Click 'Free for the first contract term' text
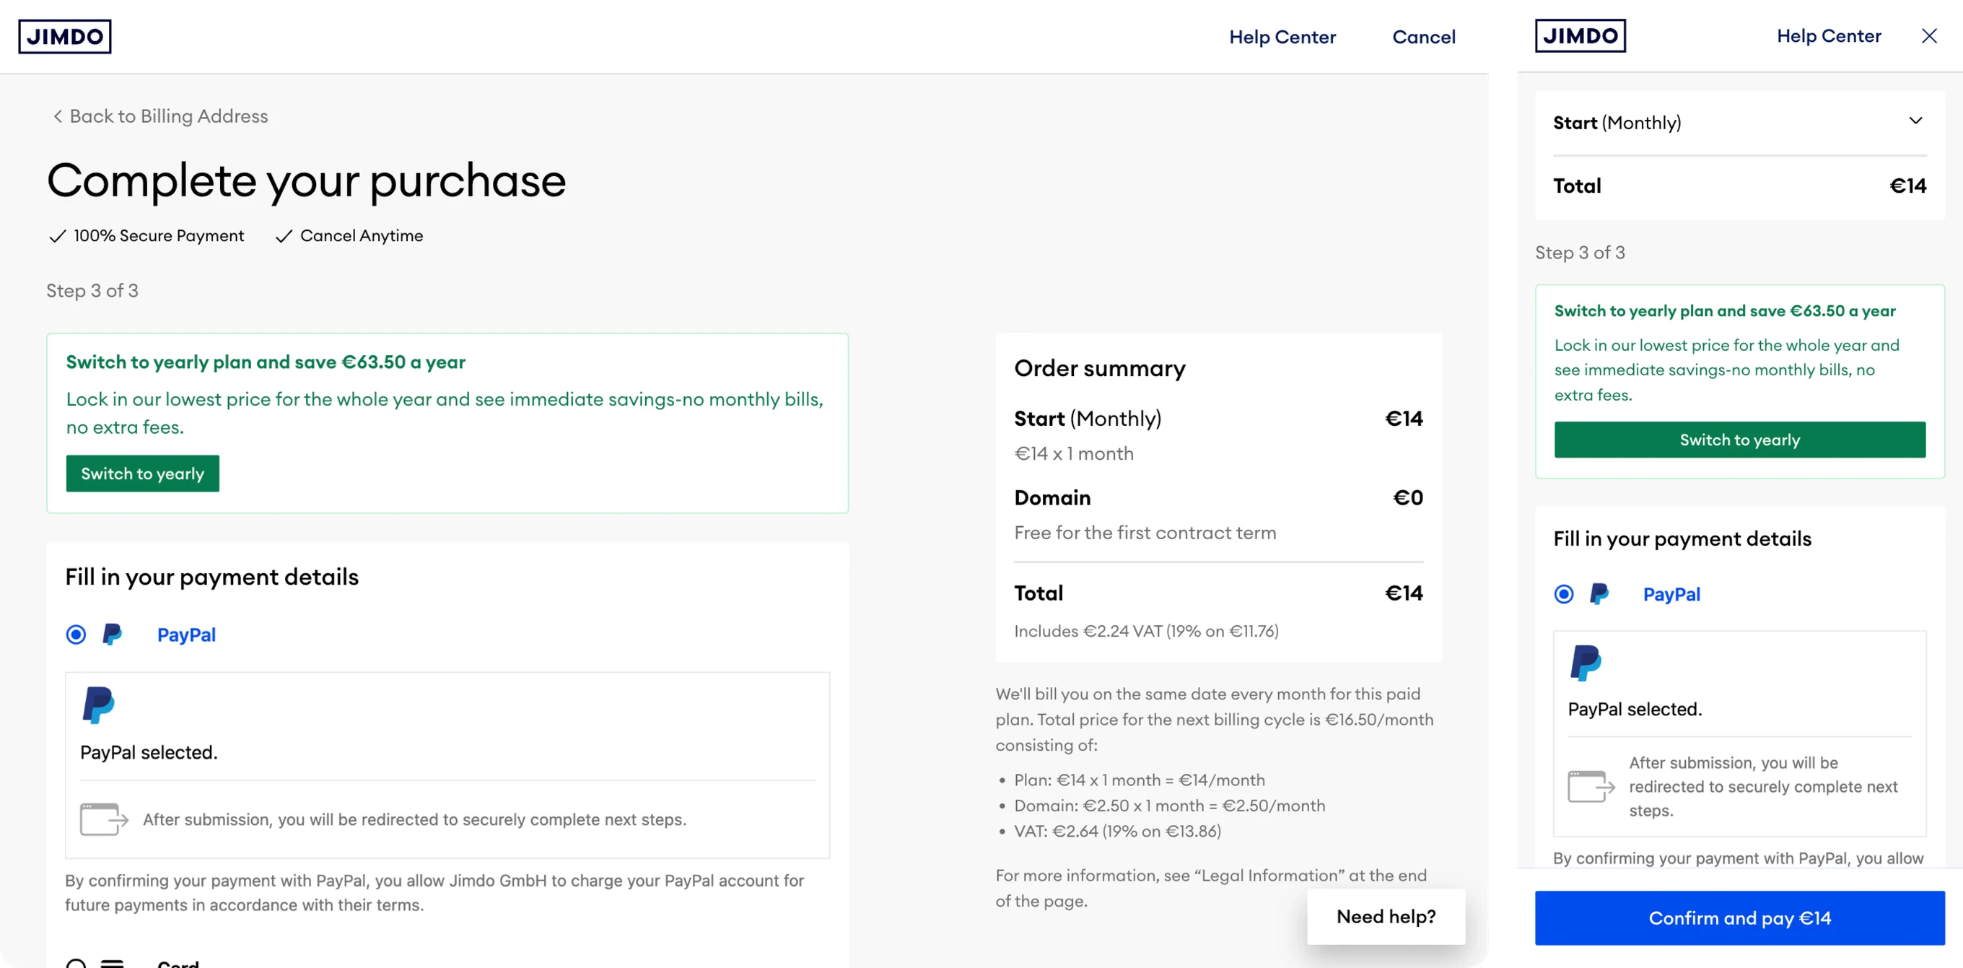 (x=1145, y=533)
